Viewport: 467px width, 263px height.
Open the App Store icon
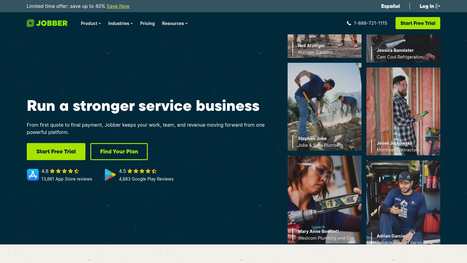pyautogui.click(x=33, y=175)
